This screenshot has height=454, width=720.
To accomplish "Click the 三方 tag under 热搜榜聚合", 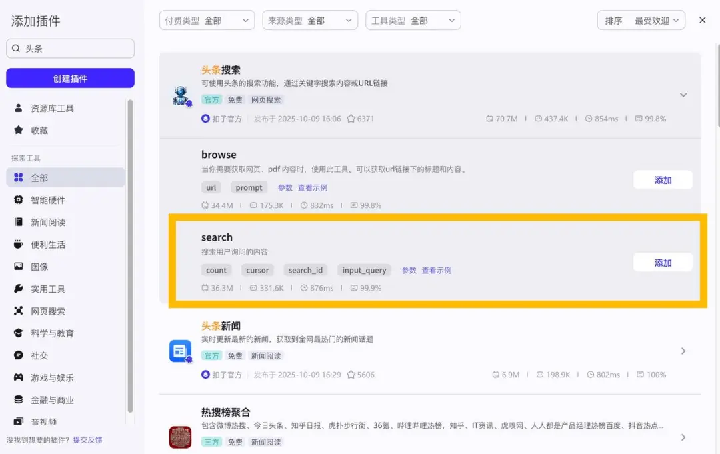I will click(x=212, y=441).
